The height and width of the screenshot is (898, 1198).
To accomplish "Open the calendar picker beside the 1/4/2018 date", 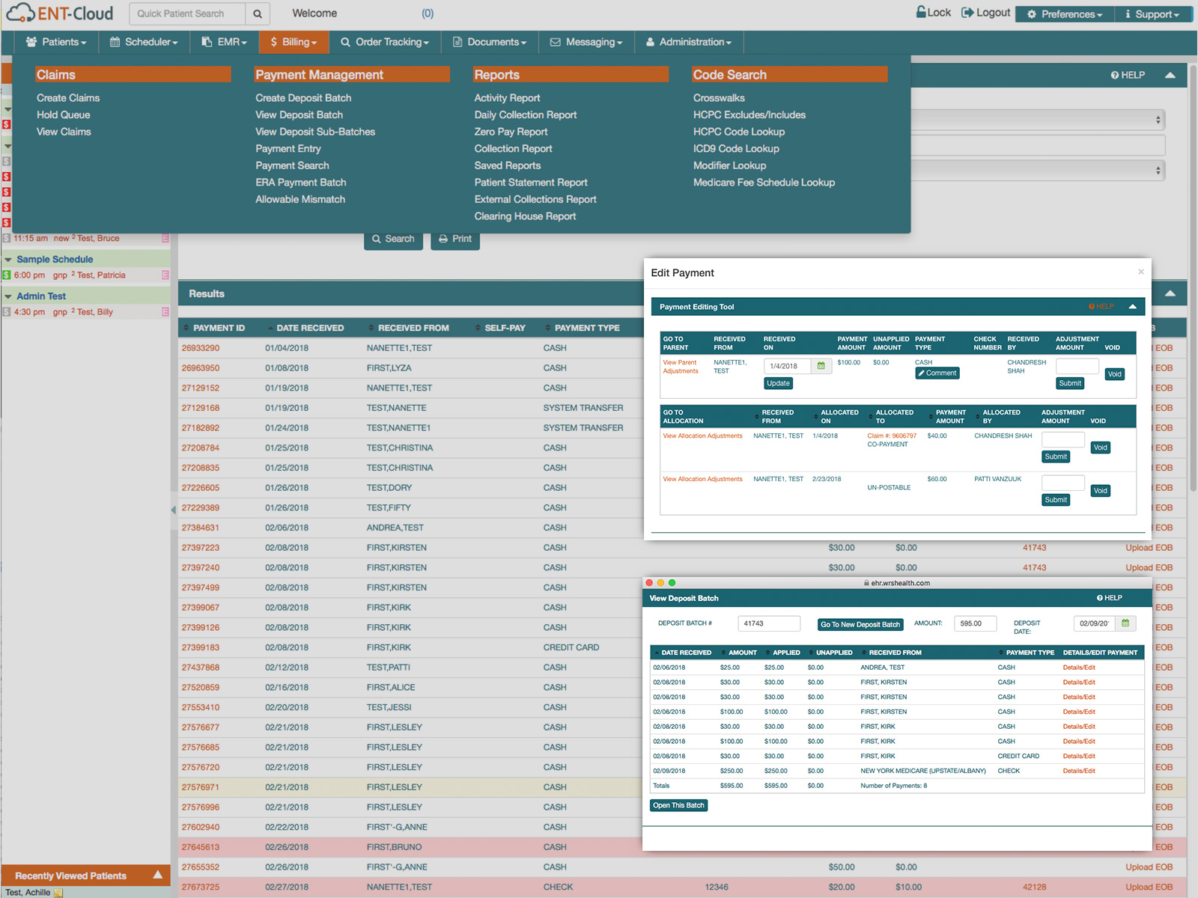I will [821, 366].
